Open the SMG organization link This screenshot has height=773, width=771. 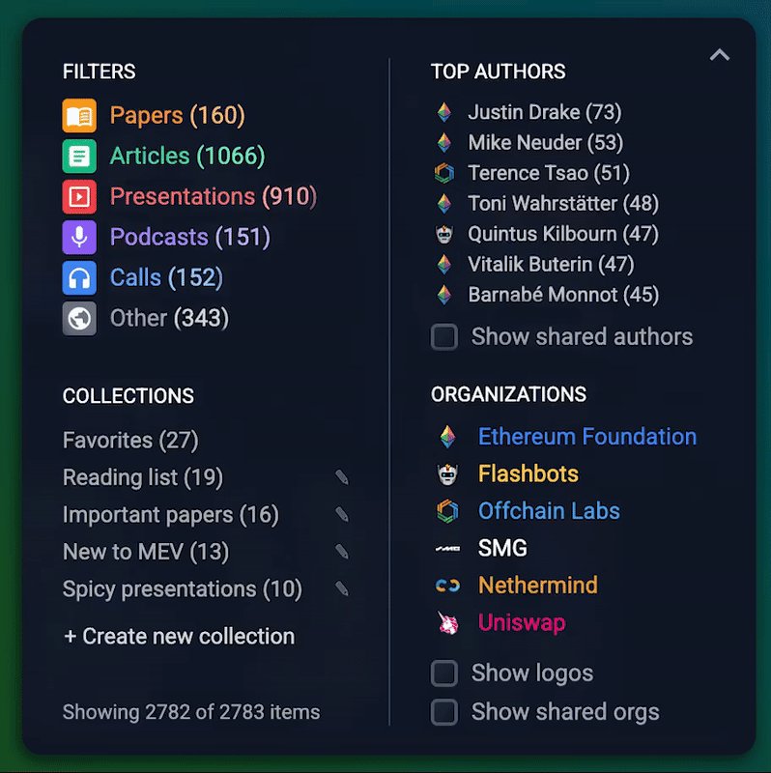tap(502, 548)
